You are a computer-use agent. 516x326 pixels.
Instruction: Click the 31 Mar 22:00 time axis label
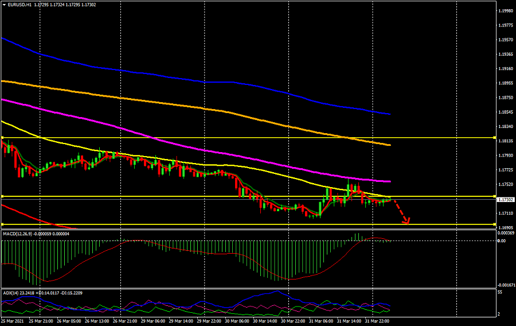(381, 321)
